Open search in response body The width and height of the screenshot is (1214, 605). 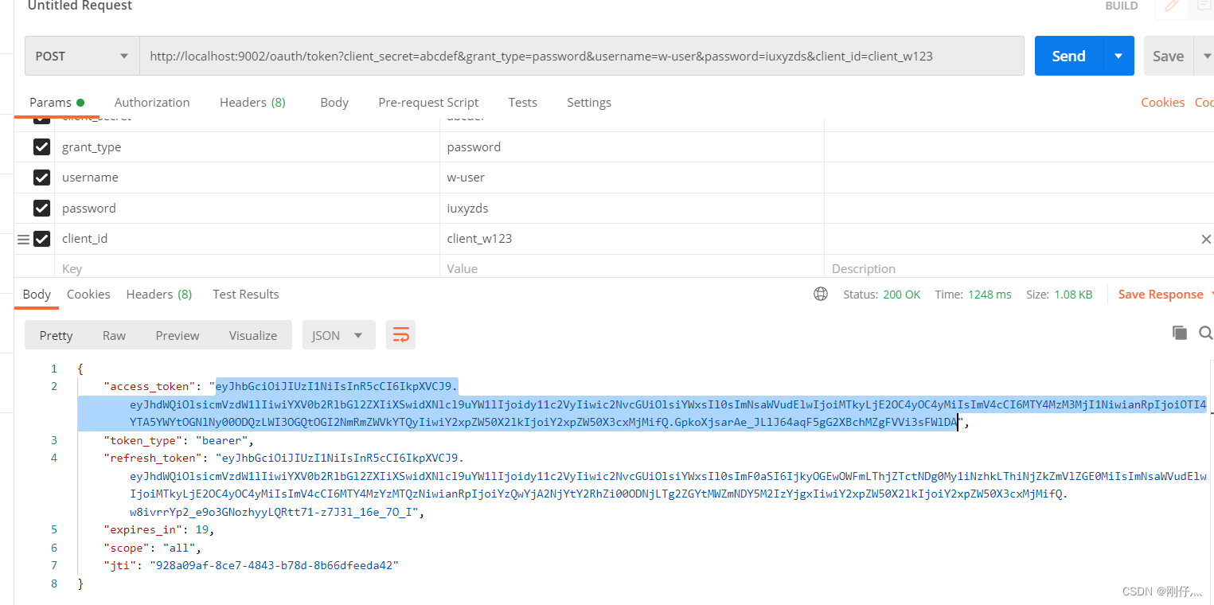click(x=1205, y=333)
